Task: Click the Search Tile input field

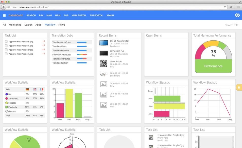Action: click(232, 25)
